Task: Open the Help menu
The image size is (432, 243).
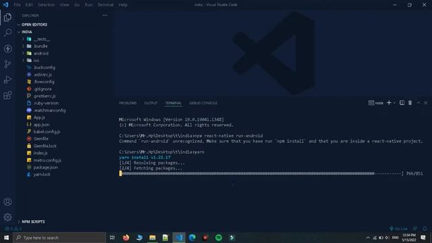Action: click(123, 5)
